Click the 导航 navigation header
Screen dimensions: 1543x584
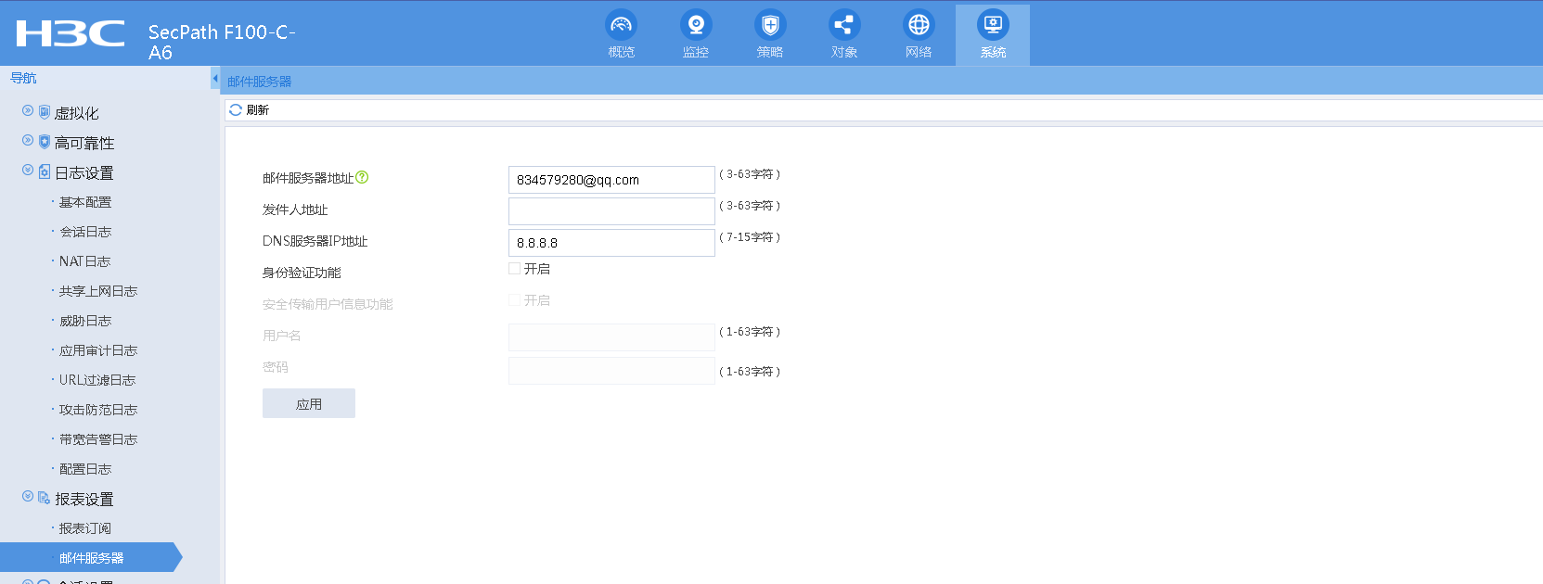click(23, 78)
